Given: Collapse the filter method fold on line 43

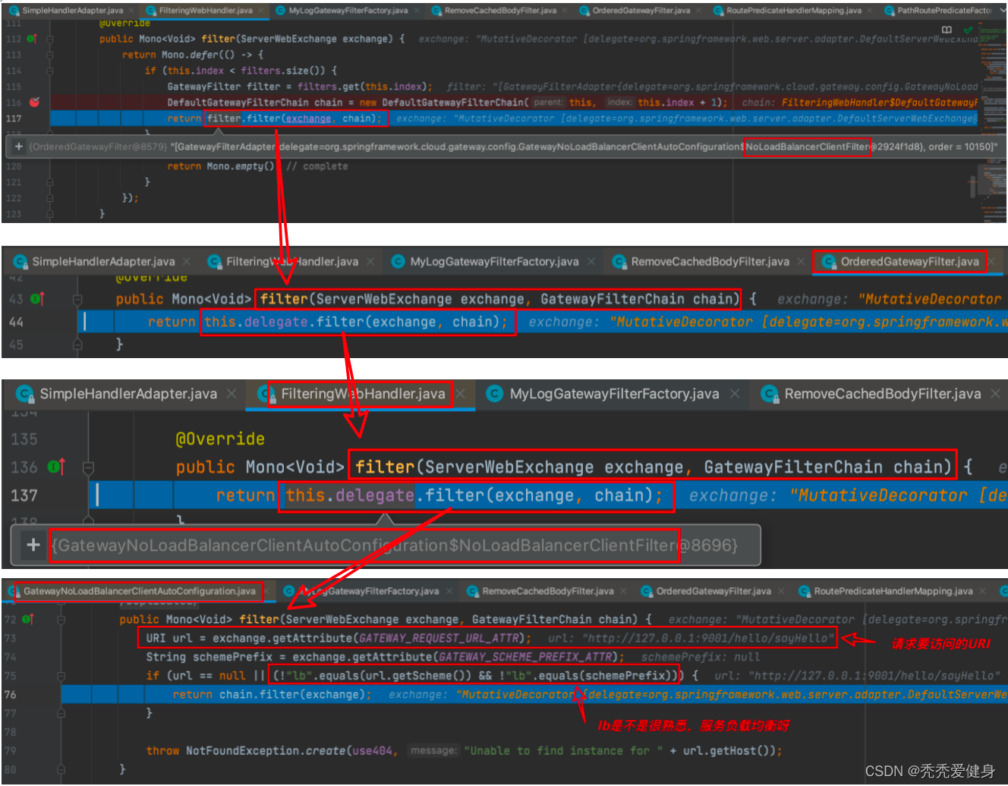Looking at the screenshot, I should click(x=77, y=299).
